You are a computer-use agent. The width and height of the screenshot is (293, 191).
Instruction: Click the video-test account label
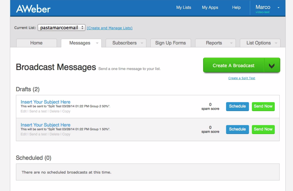point(262,12)
